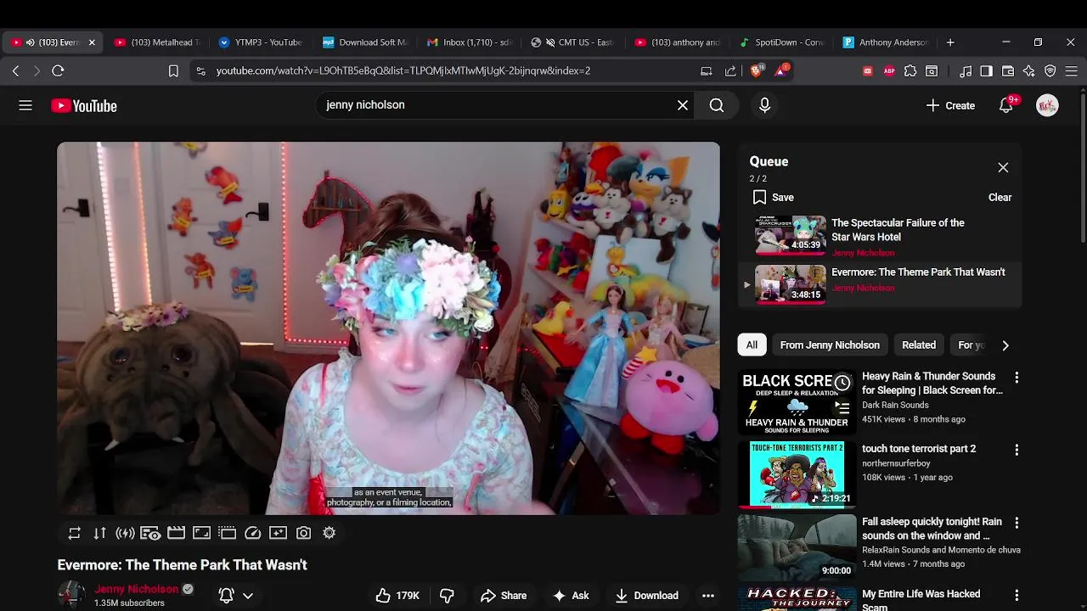Open options for My Entire Life Was Hacked

pos(1017,595)
